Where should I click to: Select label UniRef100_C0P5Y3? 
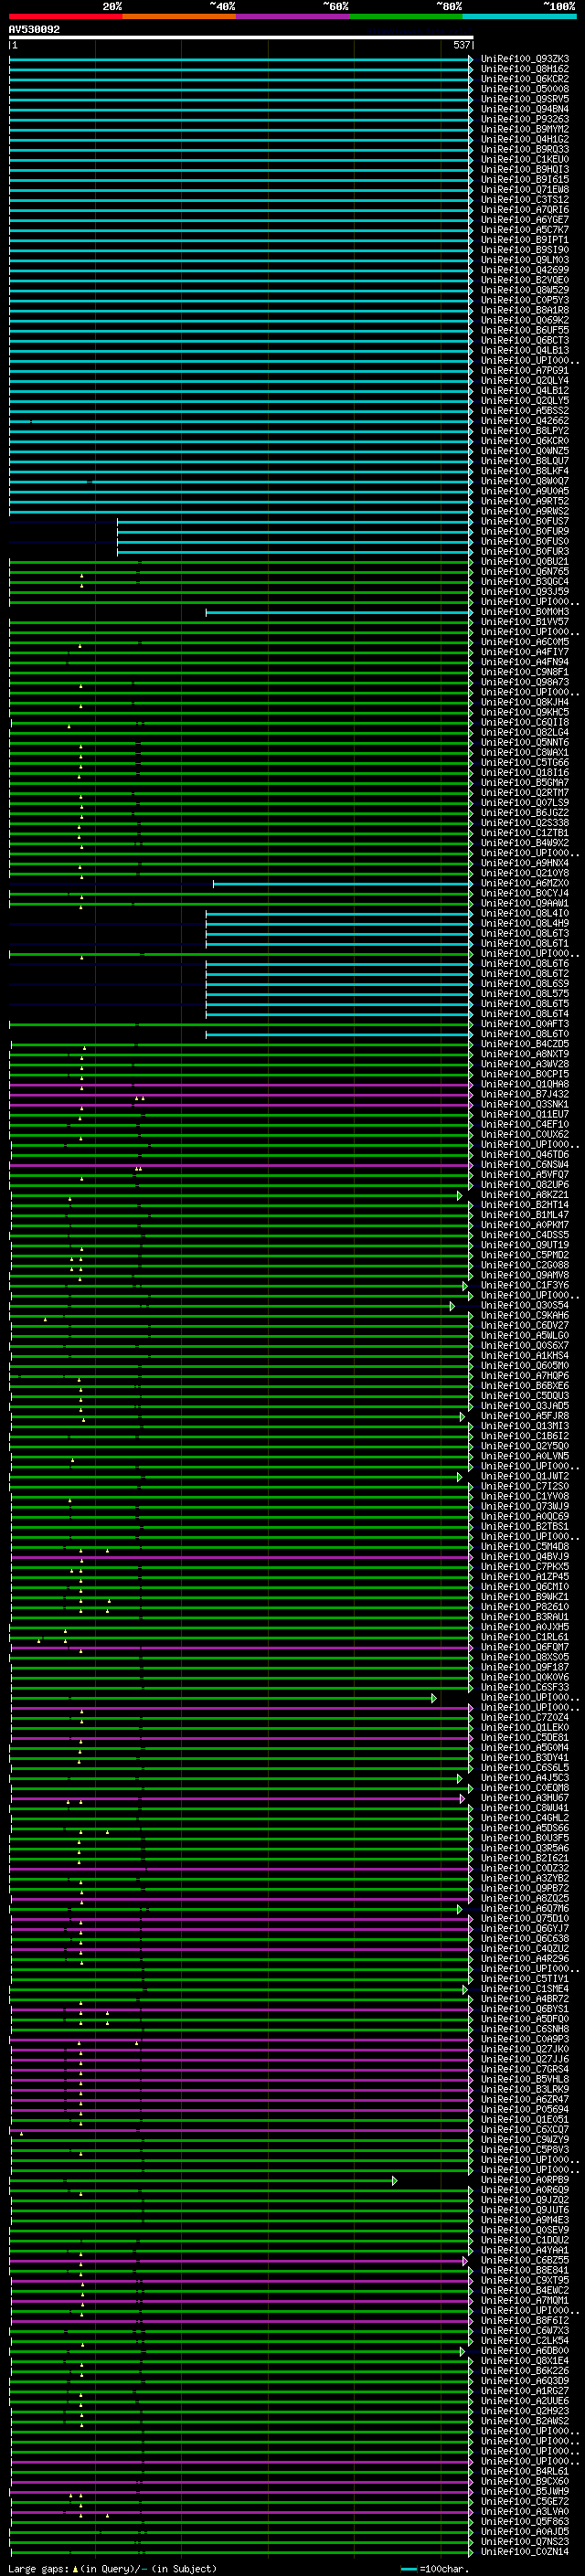tap(525, 300)
